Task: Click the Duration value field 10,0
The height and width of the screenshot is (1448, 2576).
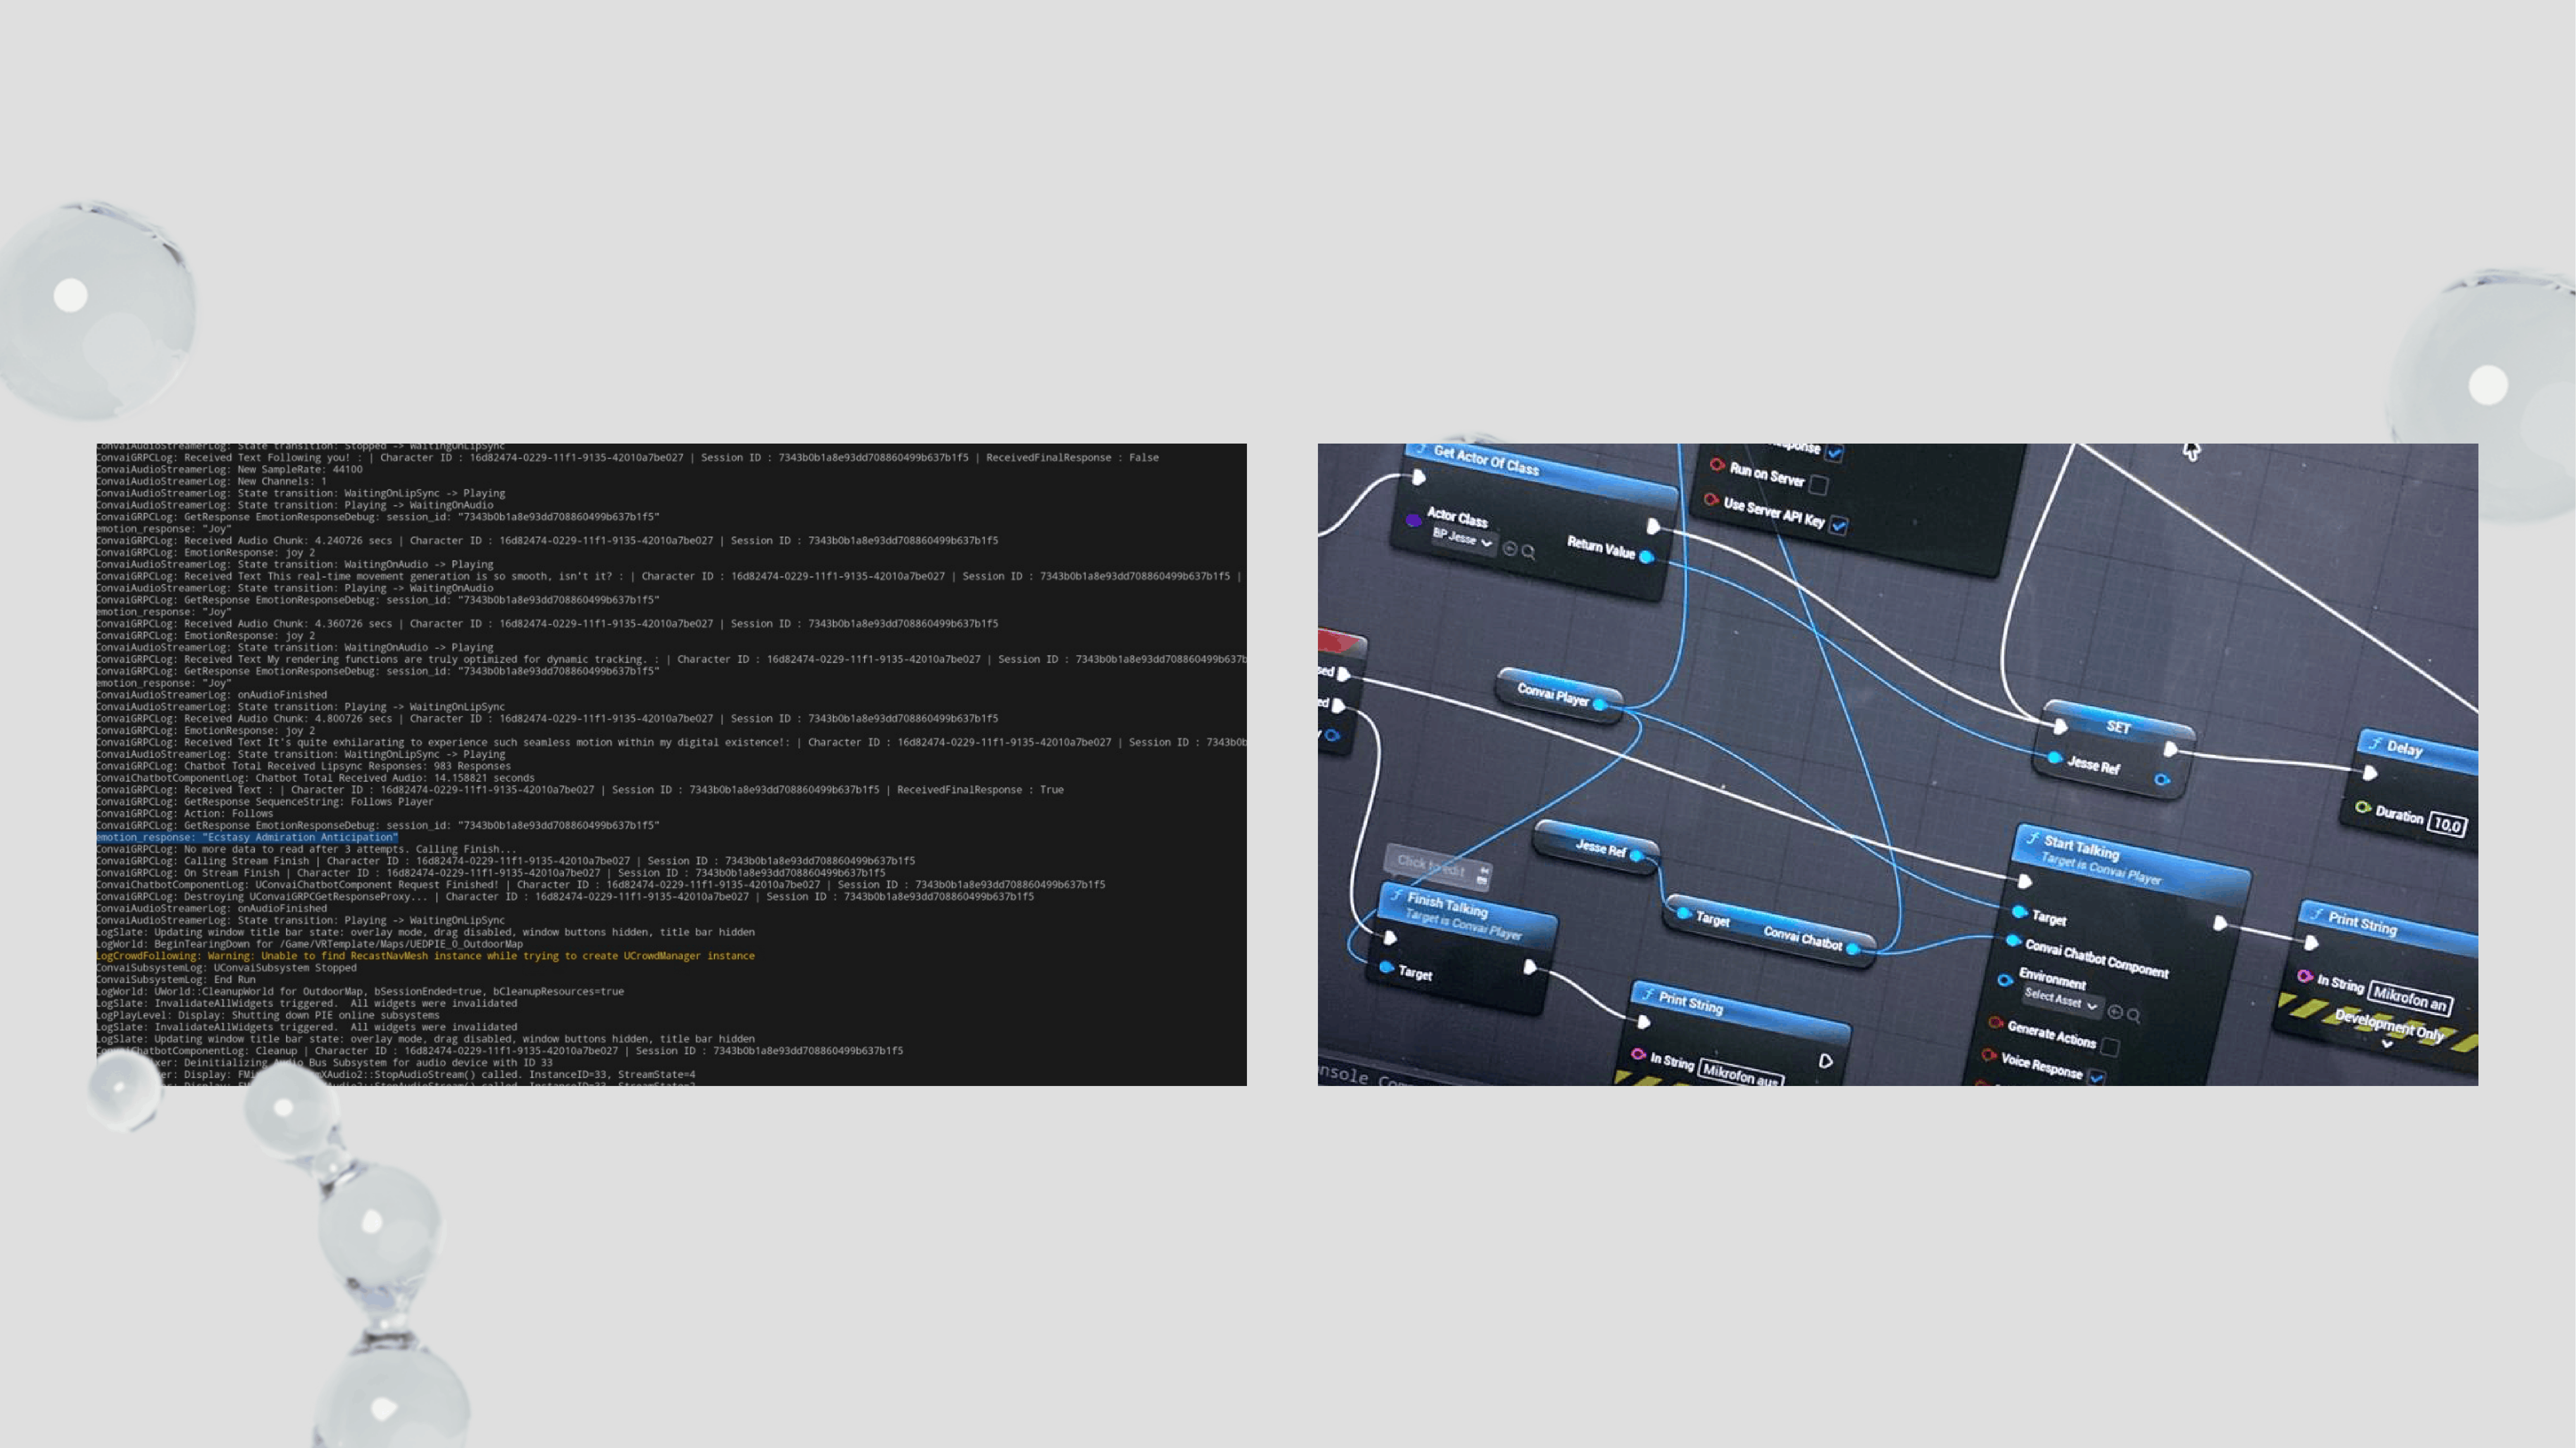Action: 2448,825
